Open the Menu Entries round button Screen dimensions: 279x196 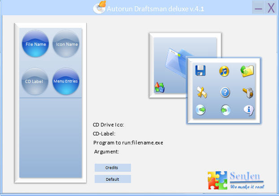(66, 81)
